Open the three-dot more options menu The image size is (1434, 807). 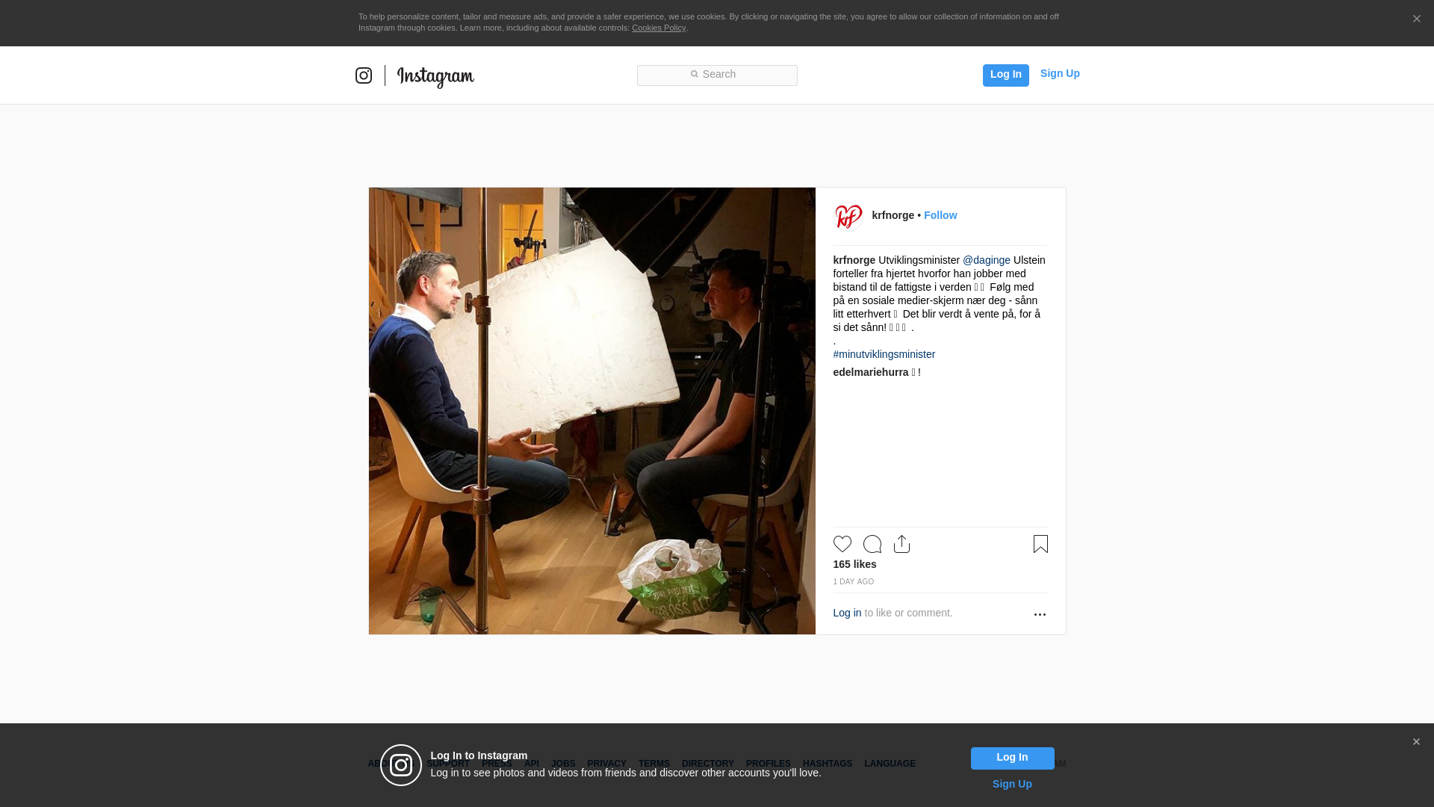pyautogui.click(x=1040, y=614)
